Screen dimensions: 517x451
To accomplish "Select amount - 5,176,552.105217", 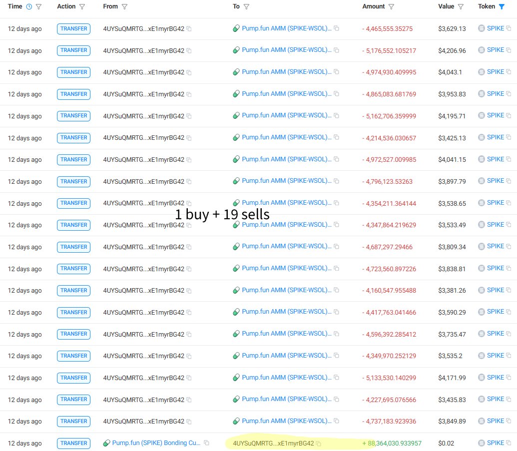I will pyautogui.click(x=389, y=50).
